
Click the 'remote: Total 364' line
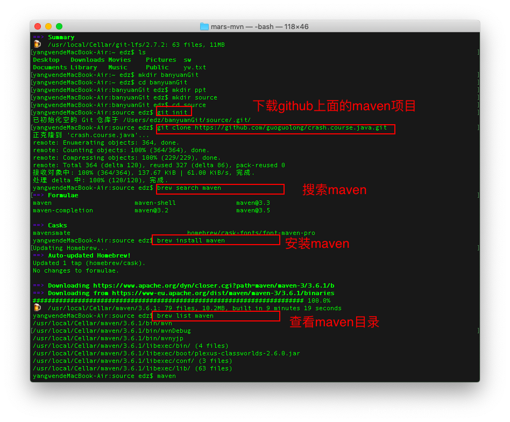159,165
